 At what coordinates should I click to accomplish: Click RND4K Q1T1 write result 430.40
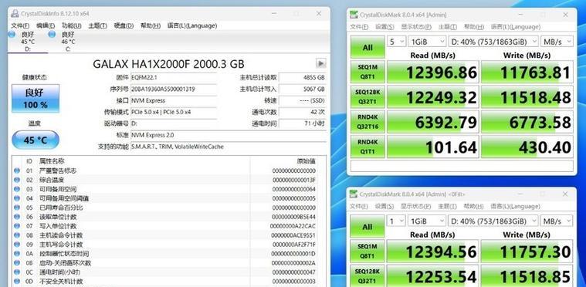coord(527,147)
